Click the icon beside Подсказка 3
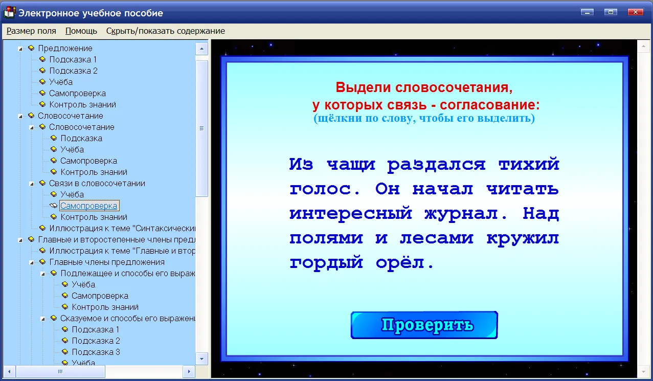653x381 pixels. [x=65, y=352]
